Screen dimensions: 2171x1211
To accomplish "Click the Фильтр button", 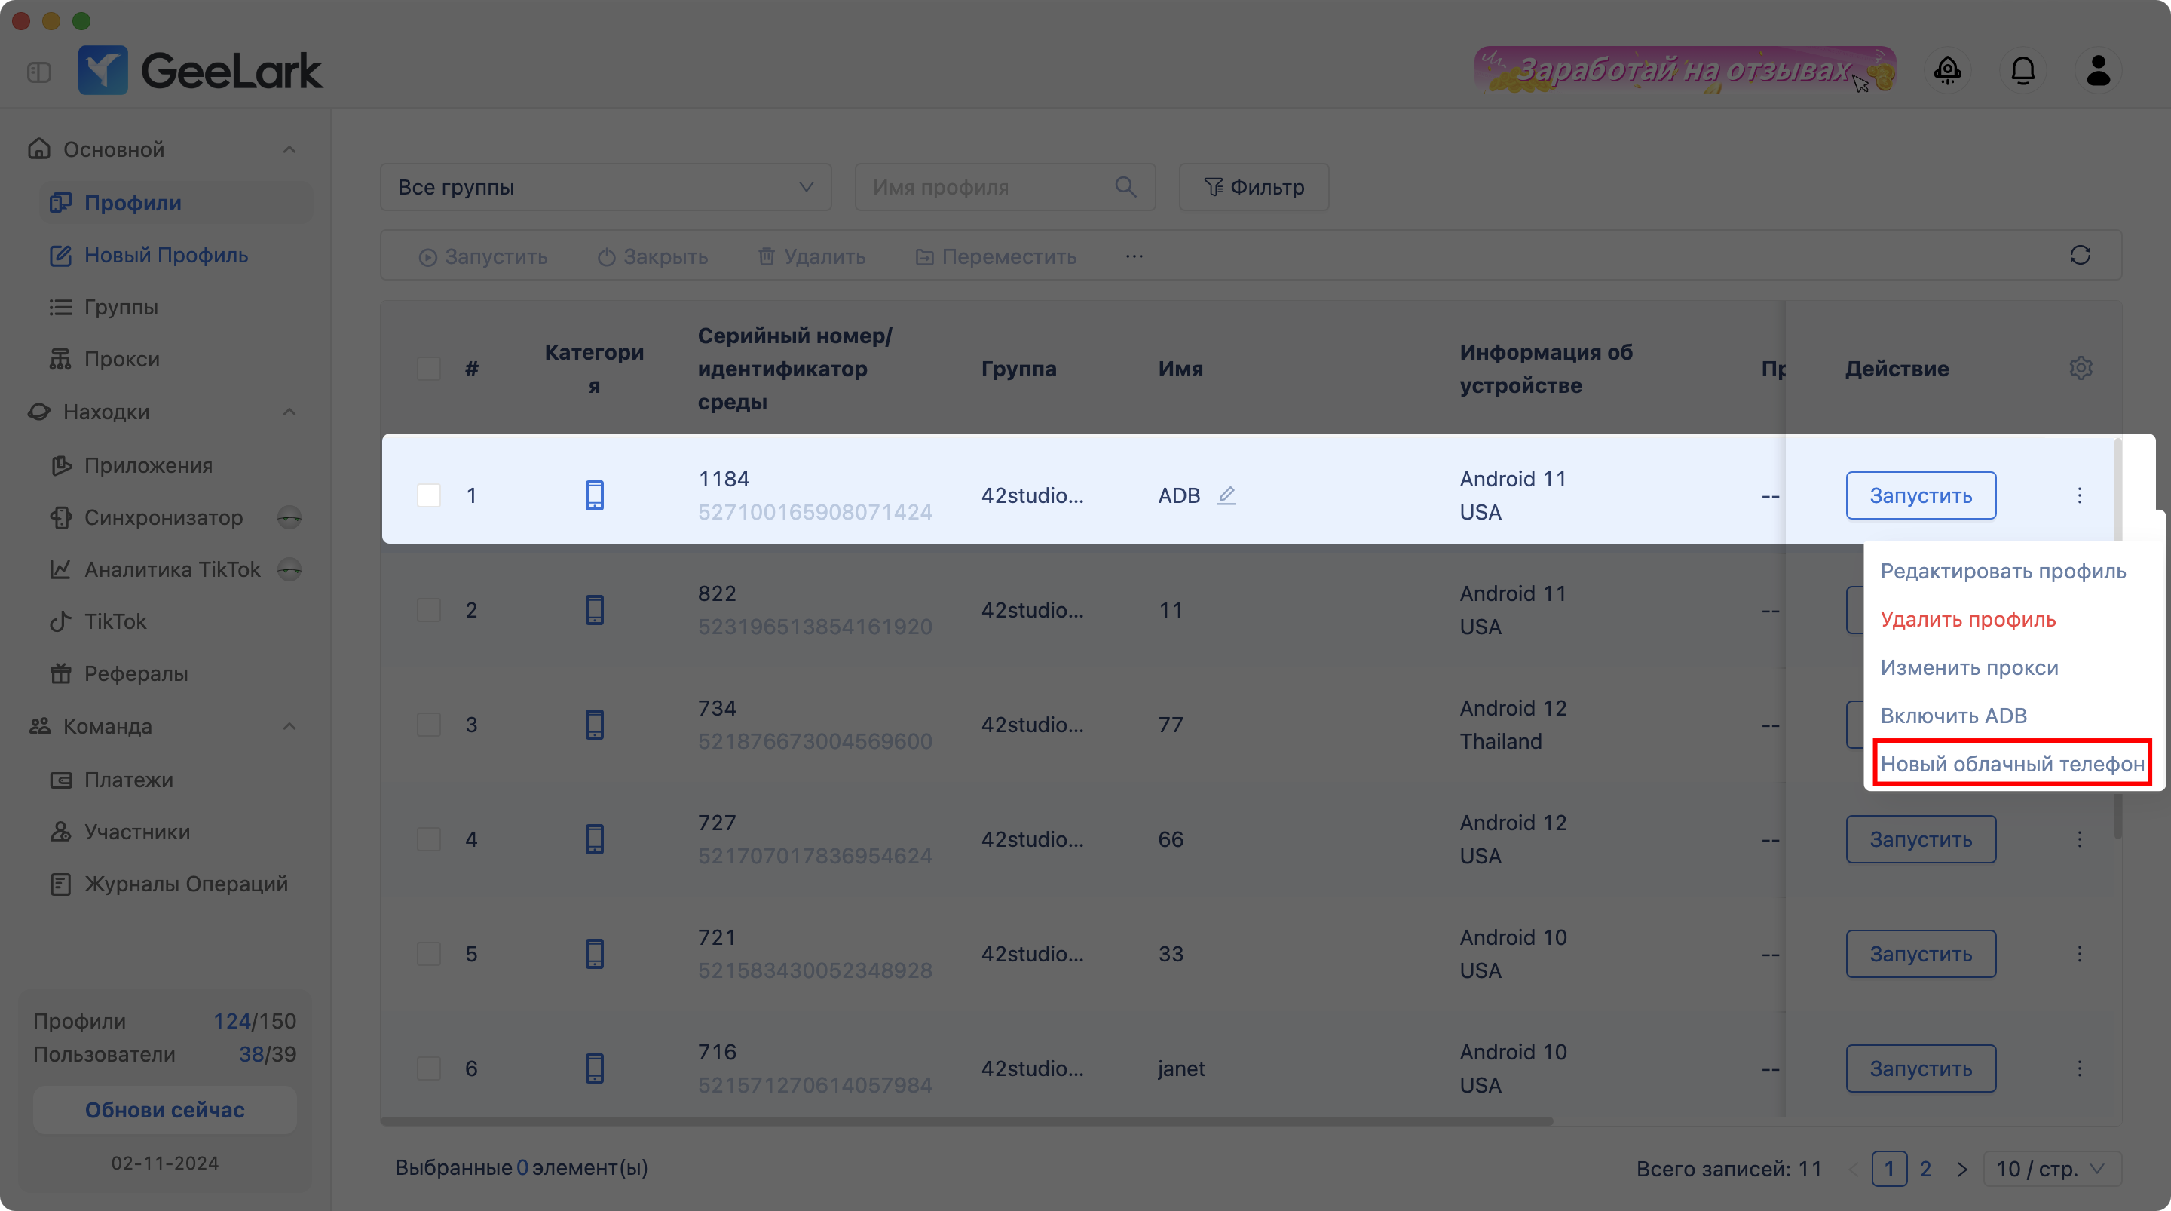I will 1253,187.
